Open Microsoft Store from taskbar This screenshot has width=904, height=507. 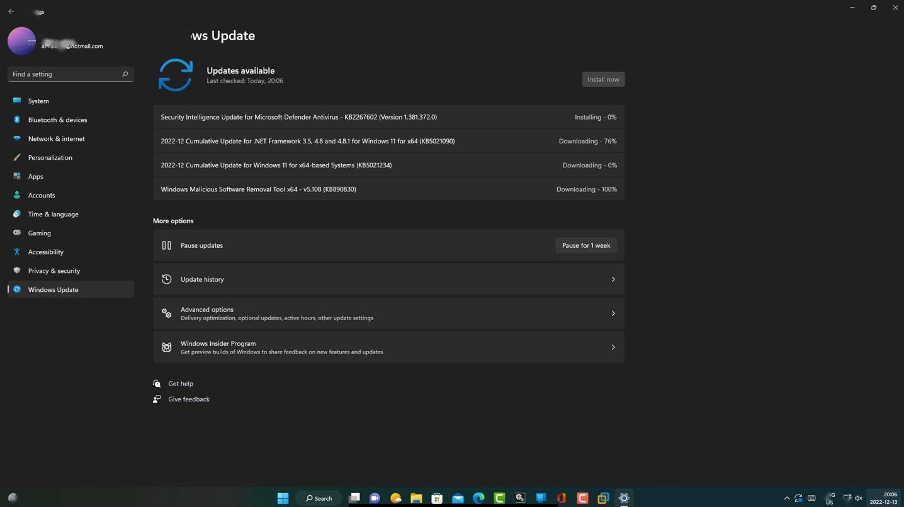pos(437,498)
